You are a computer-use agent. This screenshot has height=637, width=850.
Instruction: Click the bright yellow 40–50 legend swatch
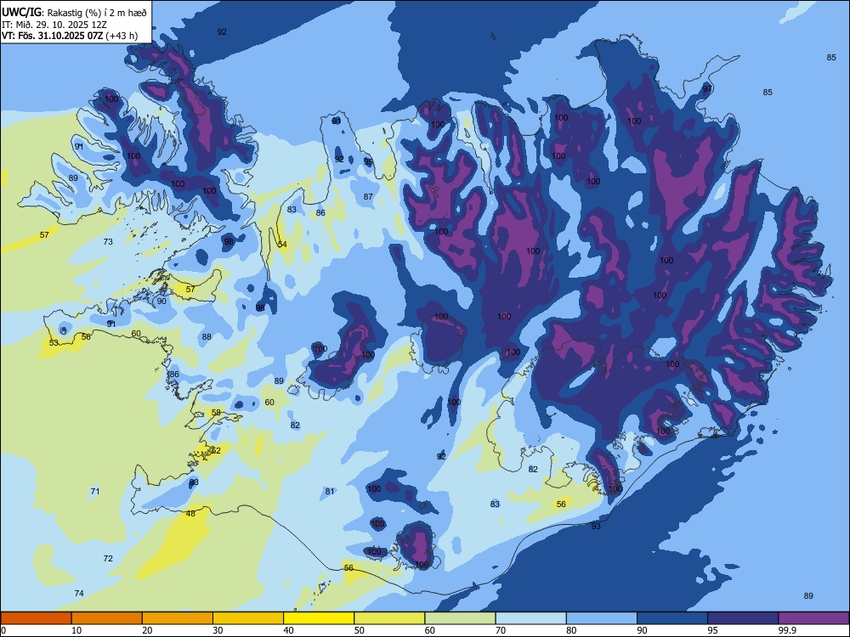(x=319, y=618)
